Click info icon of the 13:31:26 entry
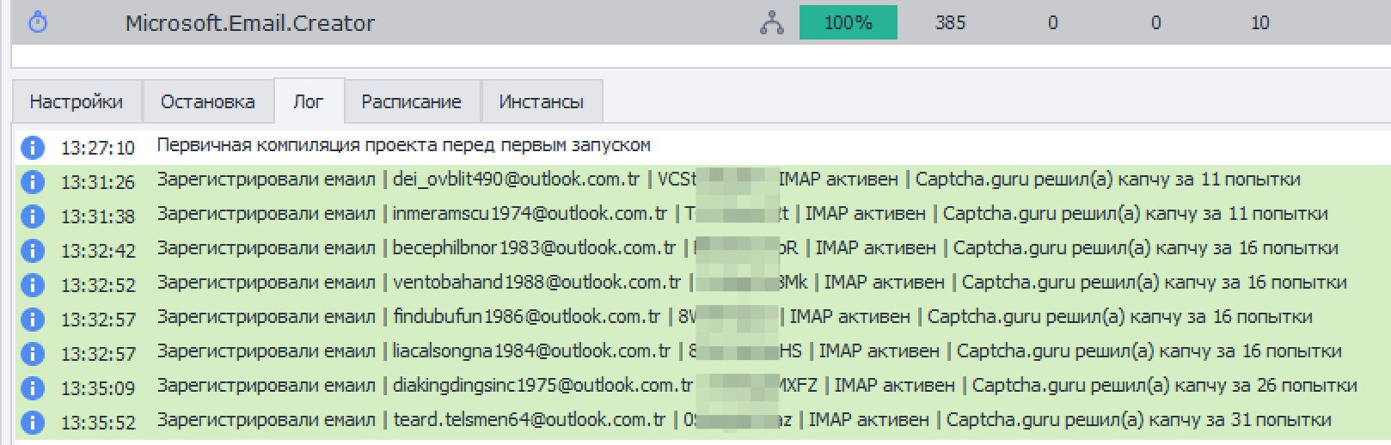Screen dimensions: 1391x445 (x=32, y=182)
